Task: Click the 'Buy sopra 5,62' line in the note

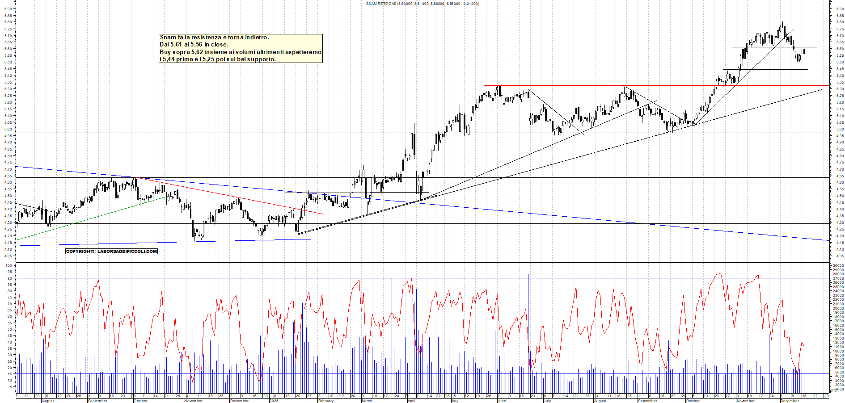Action: [x=241, y=52]
